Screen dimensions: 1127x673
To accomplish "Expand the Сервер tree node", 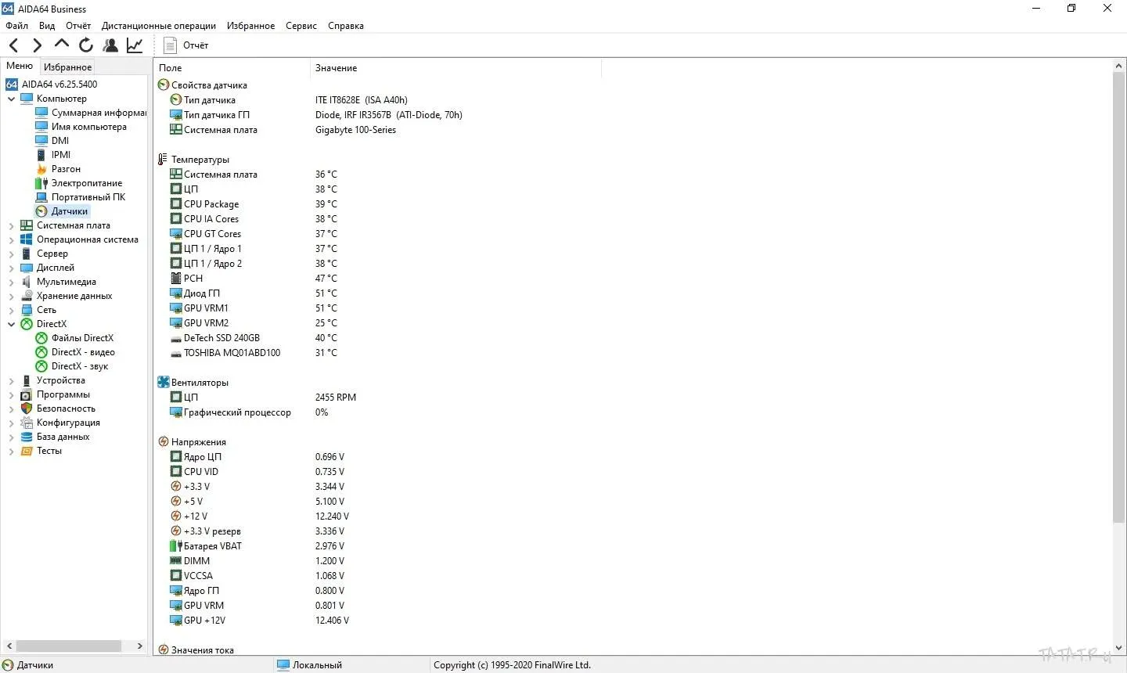I will coord(11,254).
